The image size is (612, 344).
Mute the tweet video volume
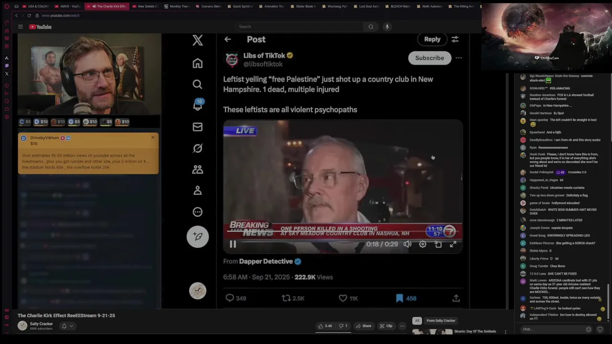(407, 244)
